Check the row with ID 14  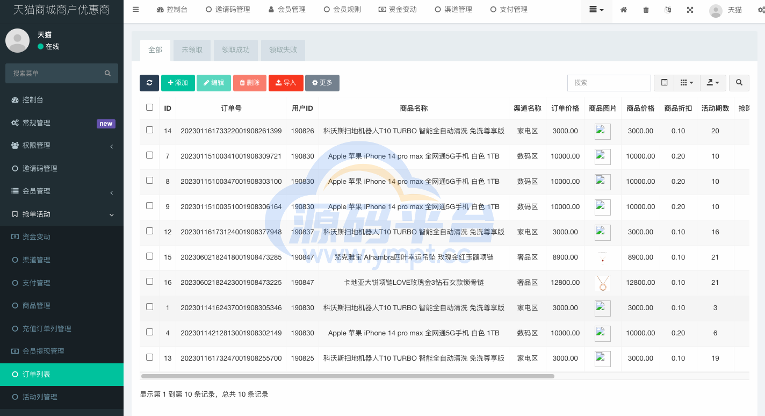(x=149, y=130)
